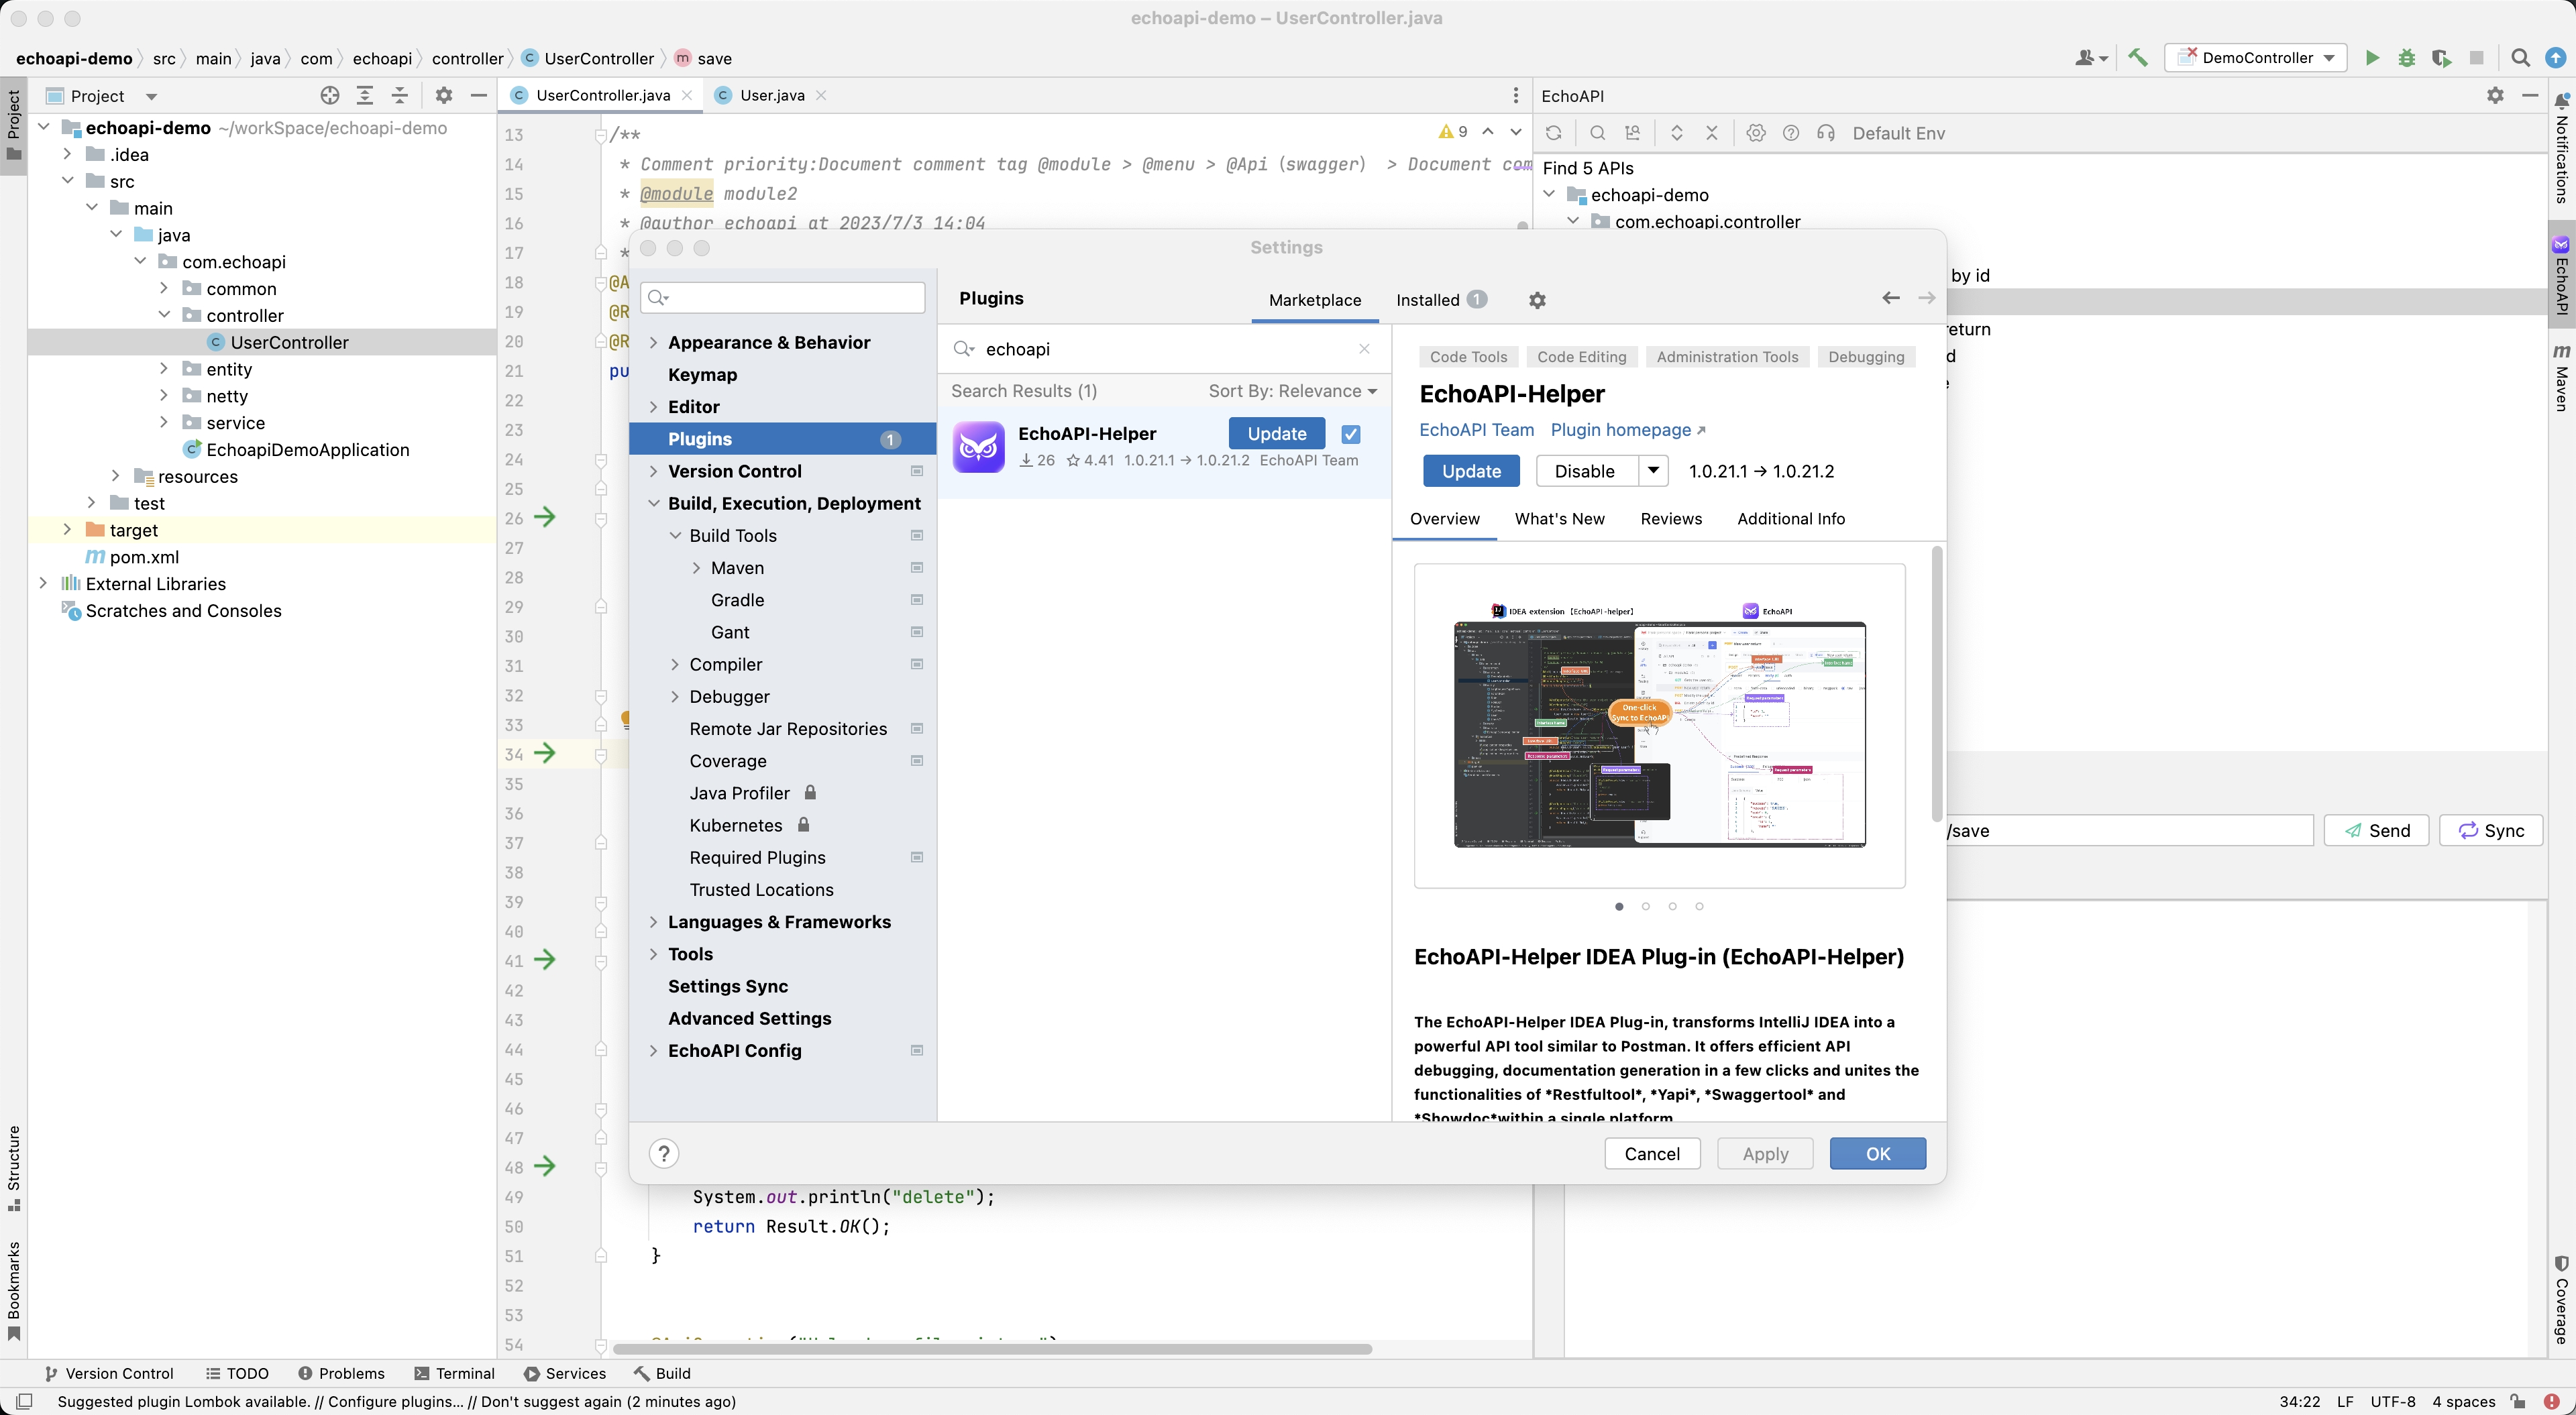Expand Maven under Build Tools
The height and width of the screenshot is (1415, 2576).
(696, 568)
